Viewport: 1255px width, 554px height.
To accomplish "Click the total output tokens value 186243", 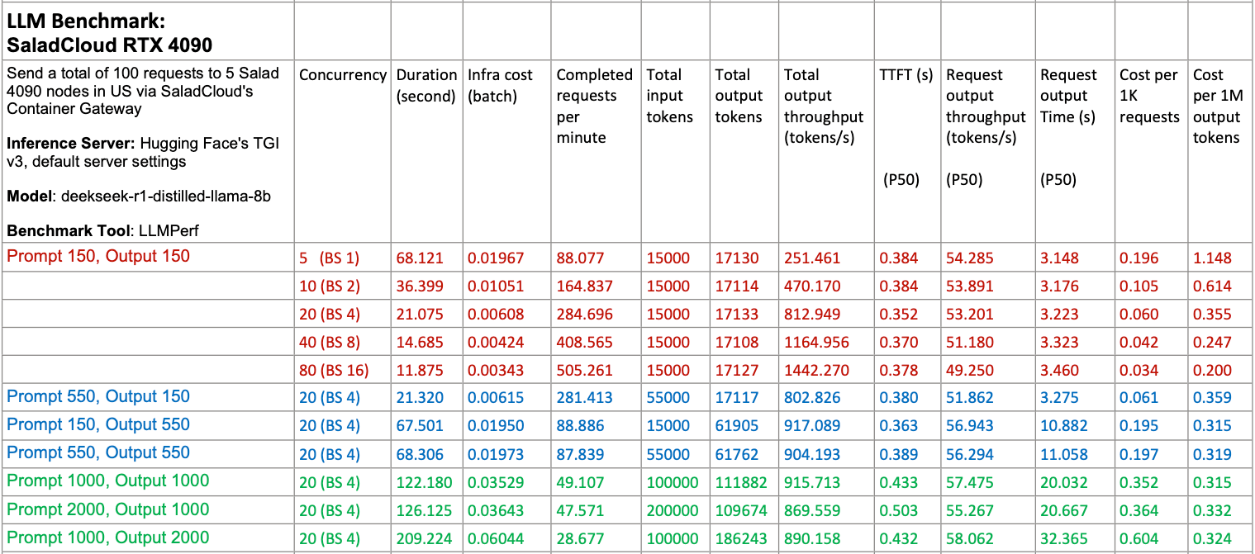I will pyautogui.click(x=741, y=539).
